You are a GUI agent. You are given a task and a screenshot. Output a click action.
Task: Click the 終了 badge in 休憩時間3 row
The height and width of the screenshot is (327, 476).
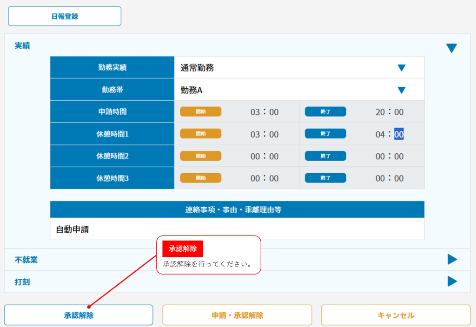click(325, 178)
